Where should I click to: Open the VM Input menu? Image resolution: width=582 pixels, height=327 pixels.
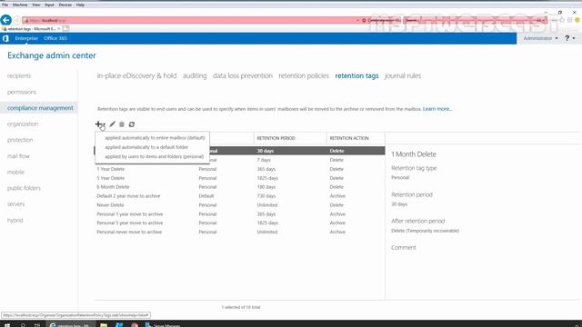[49, 5]
